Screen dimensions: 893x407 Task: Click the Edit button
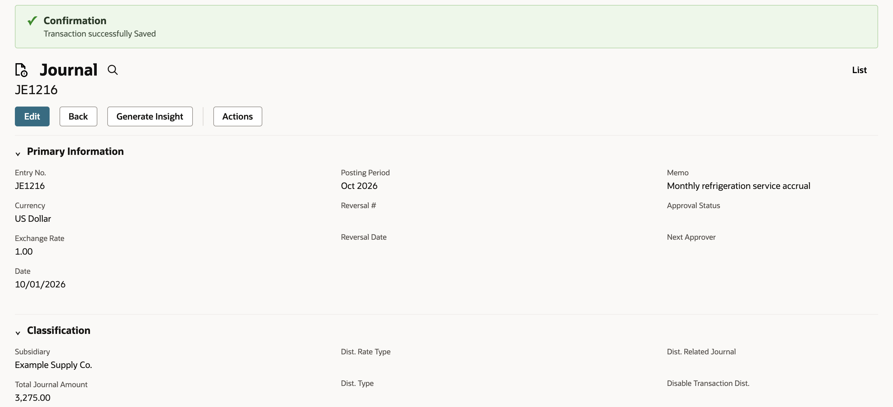coord(32,116)
